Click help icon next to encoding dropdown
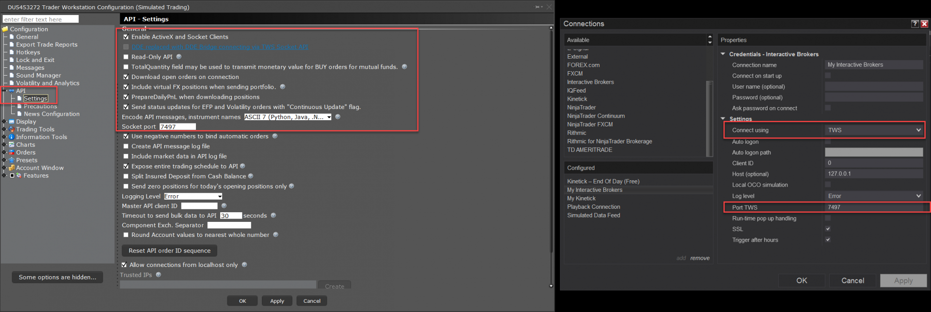The height and width of the screenshot is (312, 931). [338, 117]
